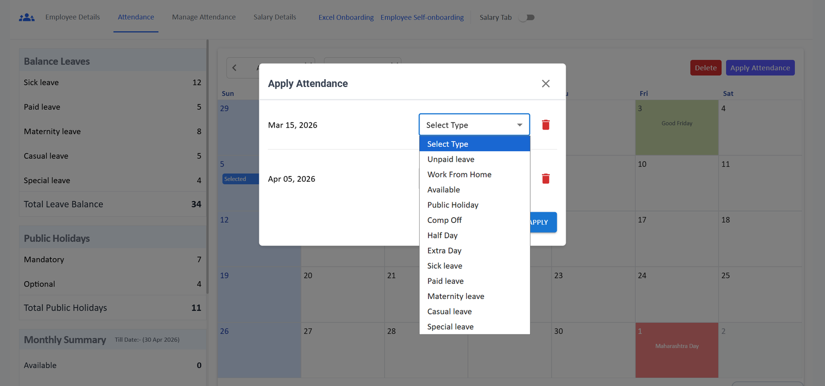
Task: Pick Special leave in the dropdown list
Action: (x=475, y=327)
